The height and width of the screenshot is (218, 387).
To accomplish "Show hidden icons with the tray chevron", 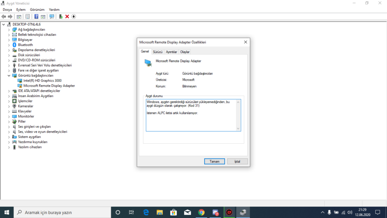I will click(322, 212).
